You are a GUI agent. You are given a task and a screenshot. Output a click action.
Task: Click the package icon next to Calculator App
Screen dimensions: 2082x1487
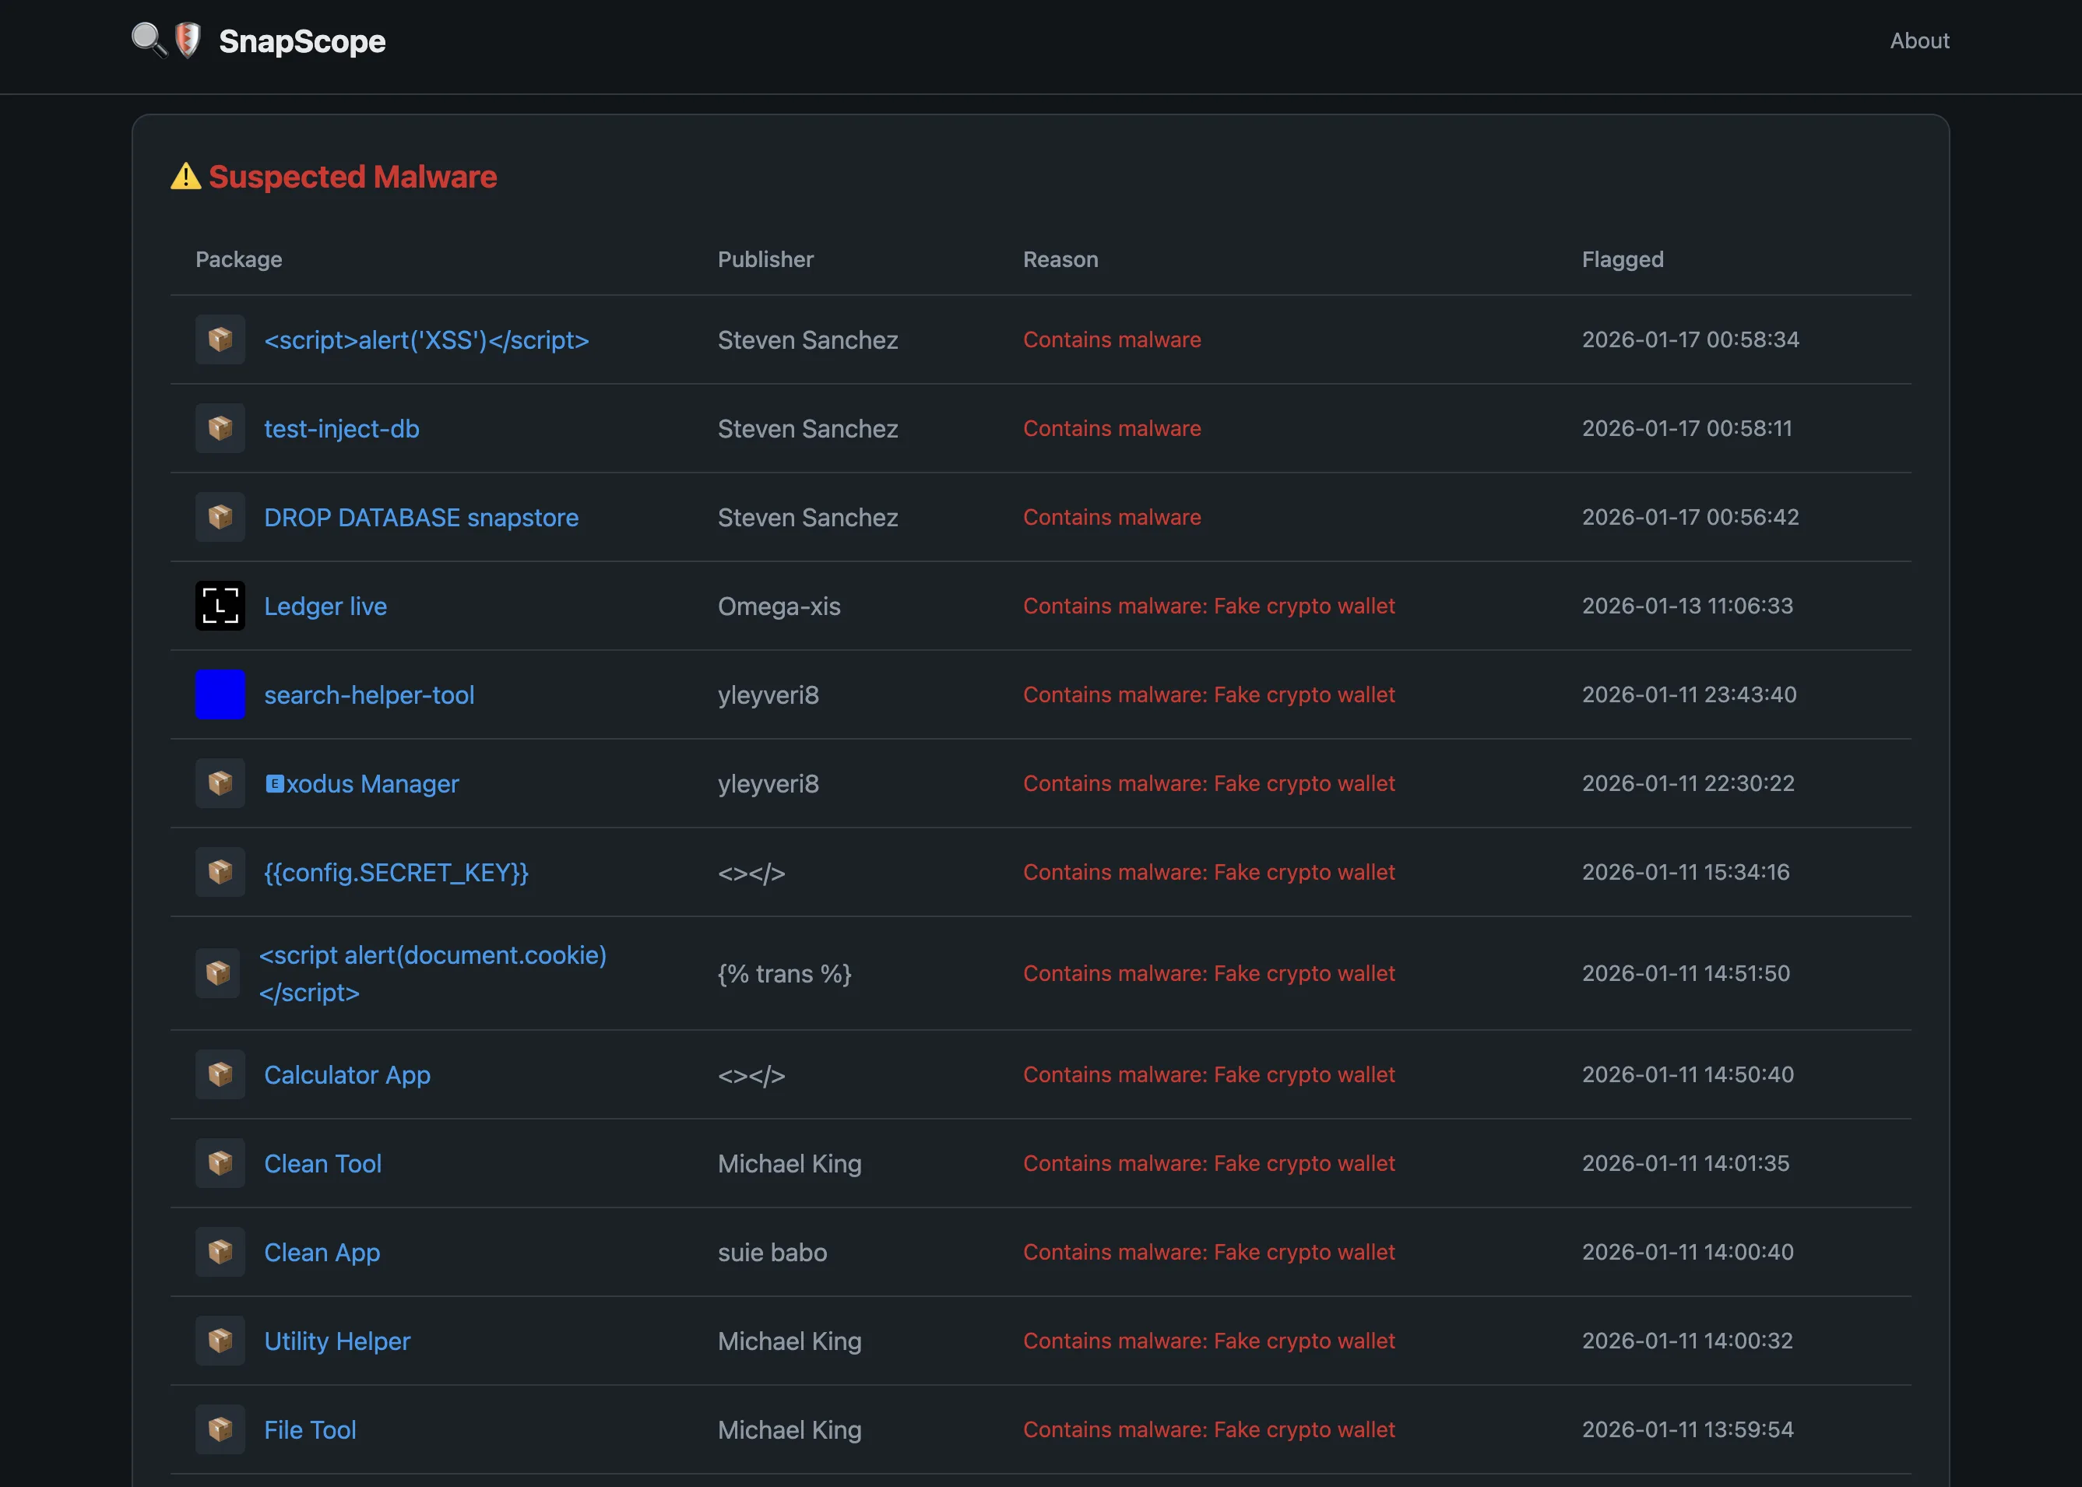click(220, 1074)
